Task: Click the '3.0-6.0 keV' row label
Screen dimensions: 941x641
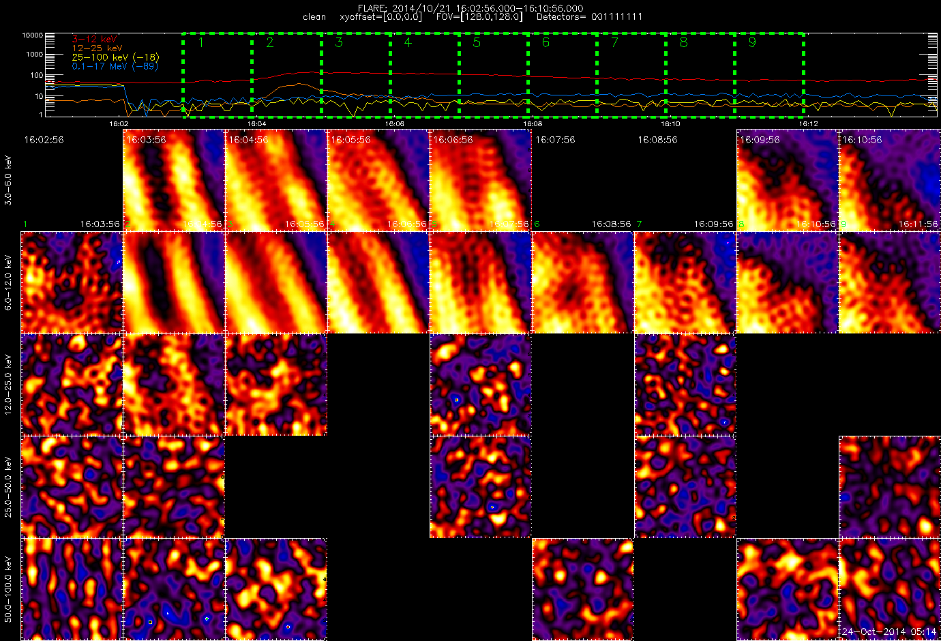Action: click(x=8, y=181)
